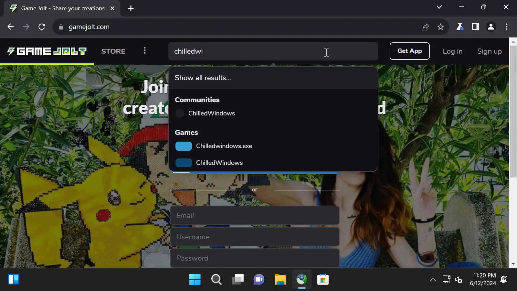Open the Widgets panel on the taskbar
Viewport: 517px width, 291px height.
(14, 279)
